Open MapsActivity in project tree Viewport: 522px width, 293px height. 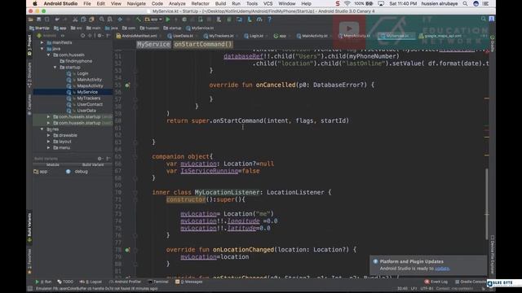point(90,86)
